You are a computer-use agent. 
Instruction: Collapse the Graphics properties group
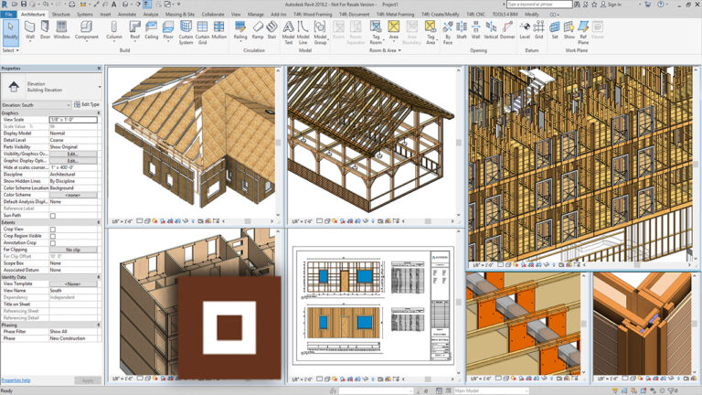pyautogui.click(x=99, y=113)
